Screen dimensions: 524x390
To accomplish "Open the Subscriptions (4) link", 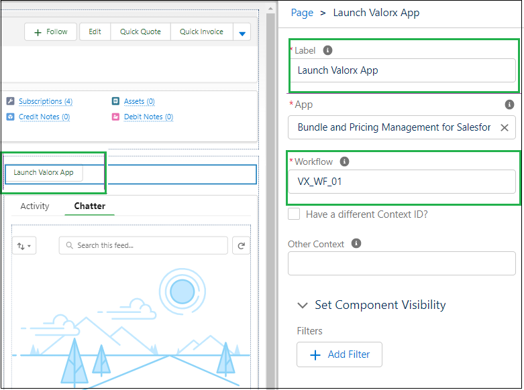I will 46,101.
